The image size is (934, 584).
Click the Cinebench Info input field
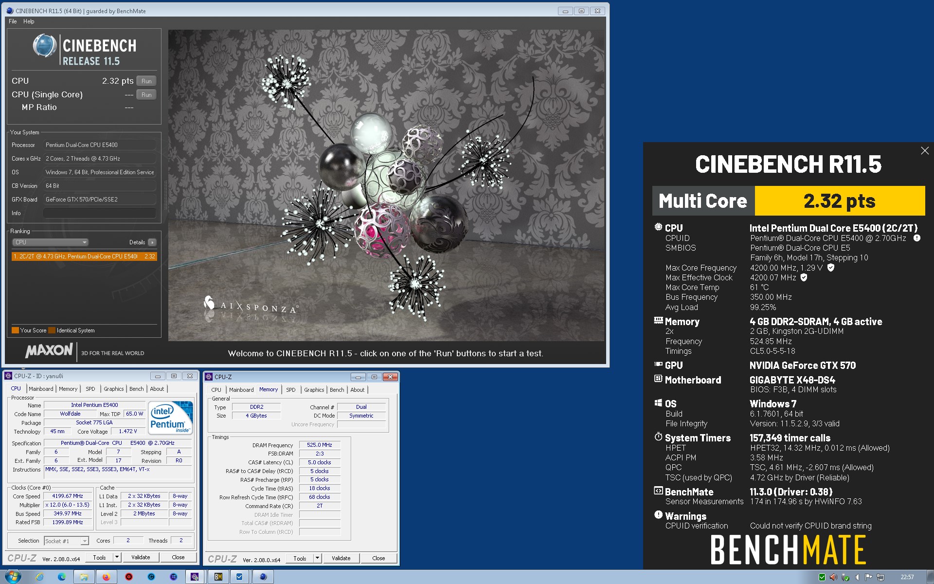(100, 213)
